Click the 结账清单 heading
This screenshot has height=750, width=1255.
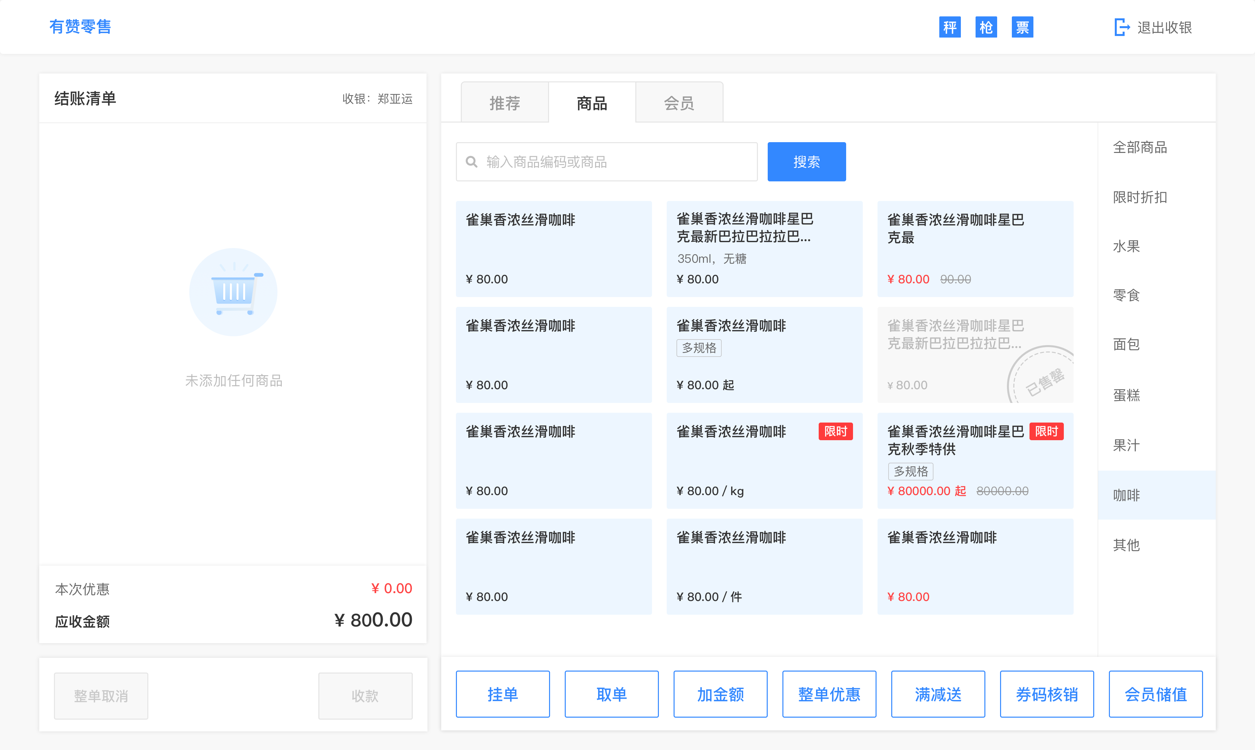point(85,98)
